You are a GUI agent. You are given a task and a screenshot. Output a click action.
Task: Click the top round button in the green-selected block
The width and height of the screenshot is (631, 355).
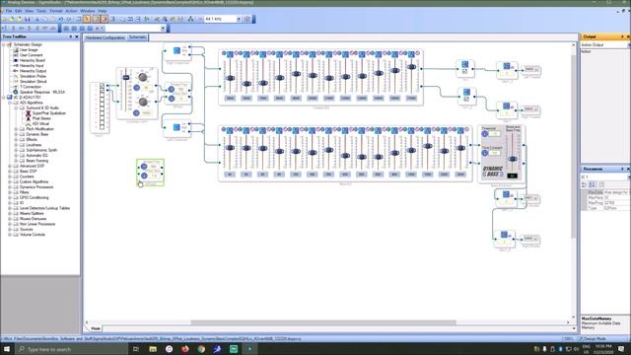pyautogui.click(x=144, y=167)
